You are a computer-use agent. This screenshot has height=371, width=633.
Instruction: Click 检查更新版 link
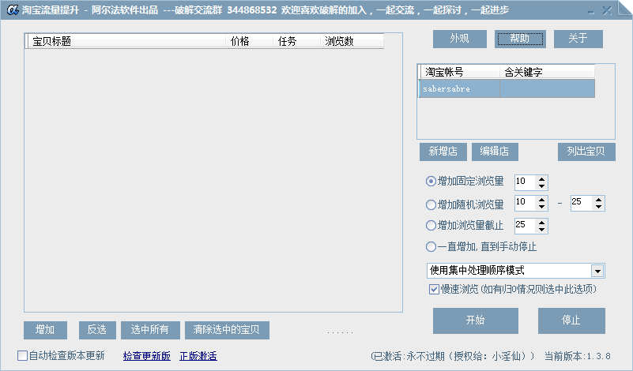coord(146,356)
